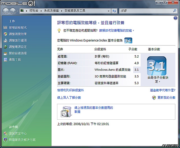Click 'Windows Aero 的桌面效能' description text
This screenshot has height=148, width=180.
coord(112,70)
